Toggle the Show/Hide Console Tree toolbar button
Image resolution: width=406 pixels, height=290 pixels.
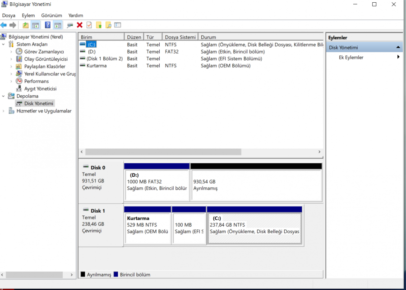pos(36,25)
